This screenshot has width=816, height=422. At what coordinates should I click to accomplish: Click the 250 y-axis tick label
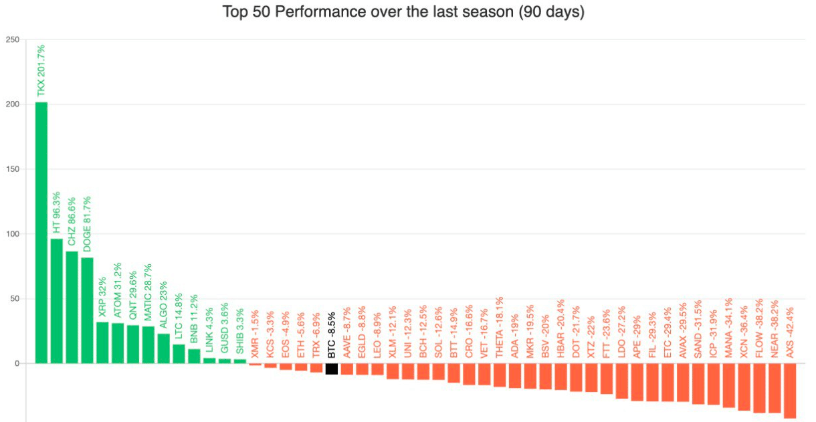(12, 39)
